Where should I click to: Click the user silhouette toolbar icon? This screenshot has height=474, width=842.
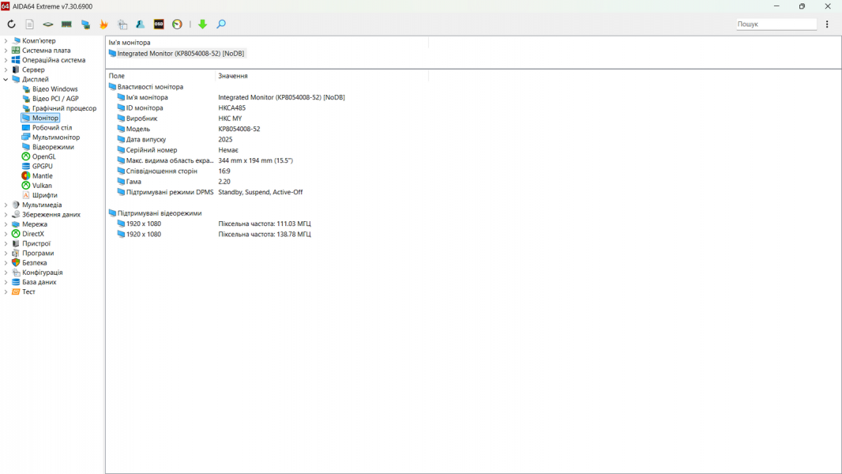coord(140,24)
